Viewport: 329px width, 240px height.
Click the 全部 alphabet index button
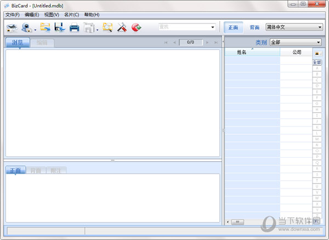(x=317, y=62)
